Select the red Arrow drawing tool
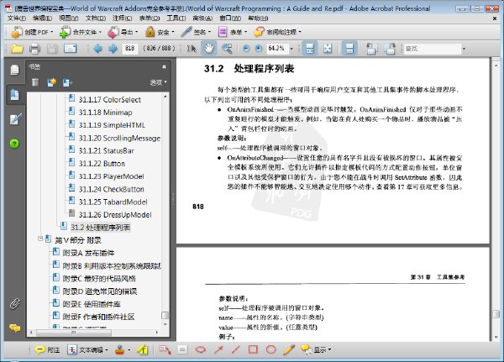Screen dimensions: 504x362 [218, 349]
